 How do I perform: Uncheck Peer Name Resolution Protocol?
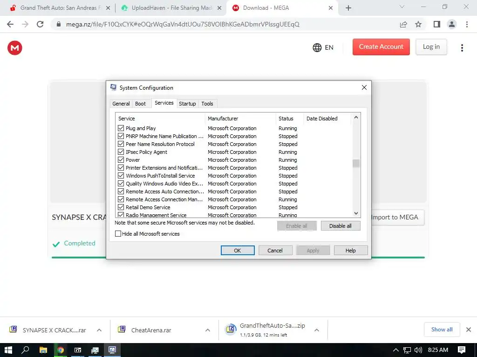[x=121, y=144]
